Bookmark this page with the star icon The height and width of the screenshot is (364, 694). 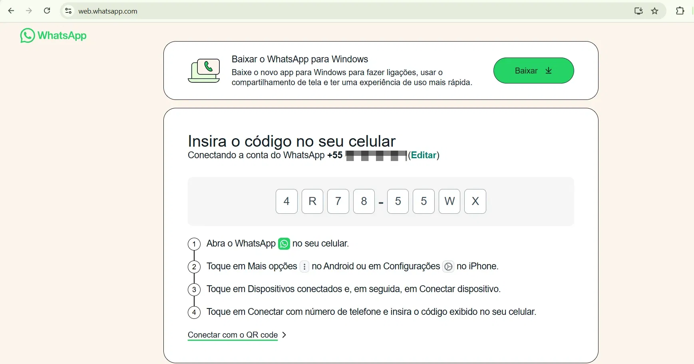[654, 11]
